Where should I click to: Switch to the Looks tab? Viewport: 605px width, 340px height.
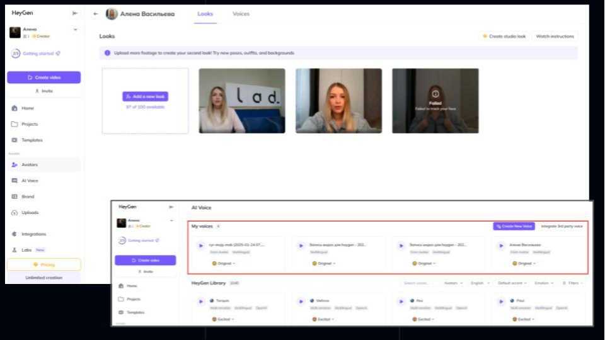point(205,14)
